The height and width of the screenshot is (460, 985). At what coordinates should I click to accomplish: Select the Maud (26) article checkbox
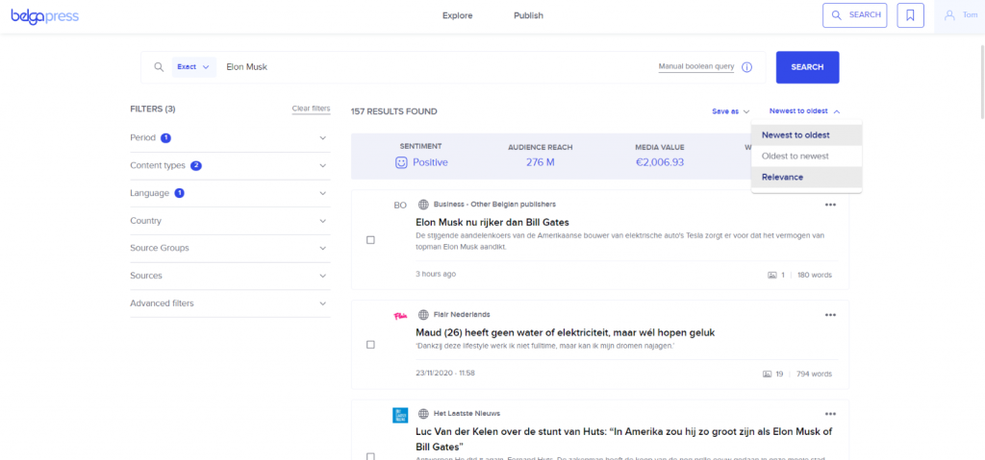[370, 345]
